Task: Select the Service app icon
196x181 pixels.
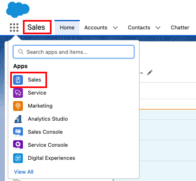Action: coord(18,93)
